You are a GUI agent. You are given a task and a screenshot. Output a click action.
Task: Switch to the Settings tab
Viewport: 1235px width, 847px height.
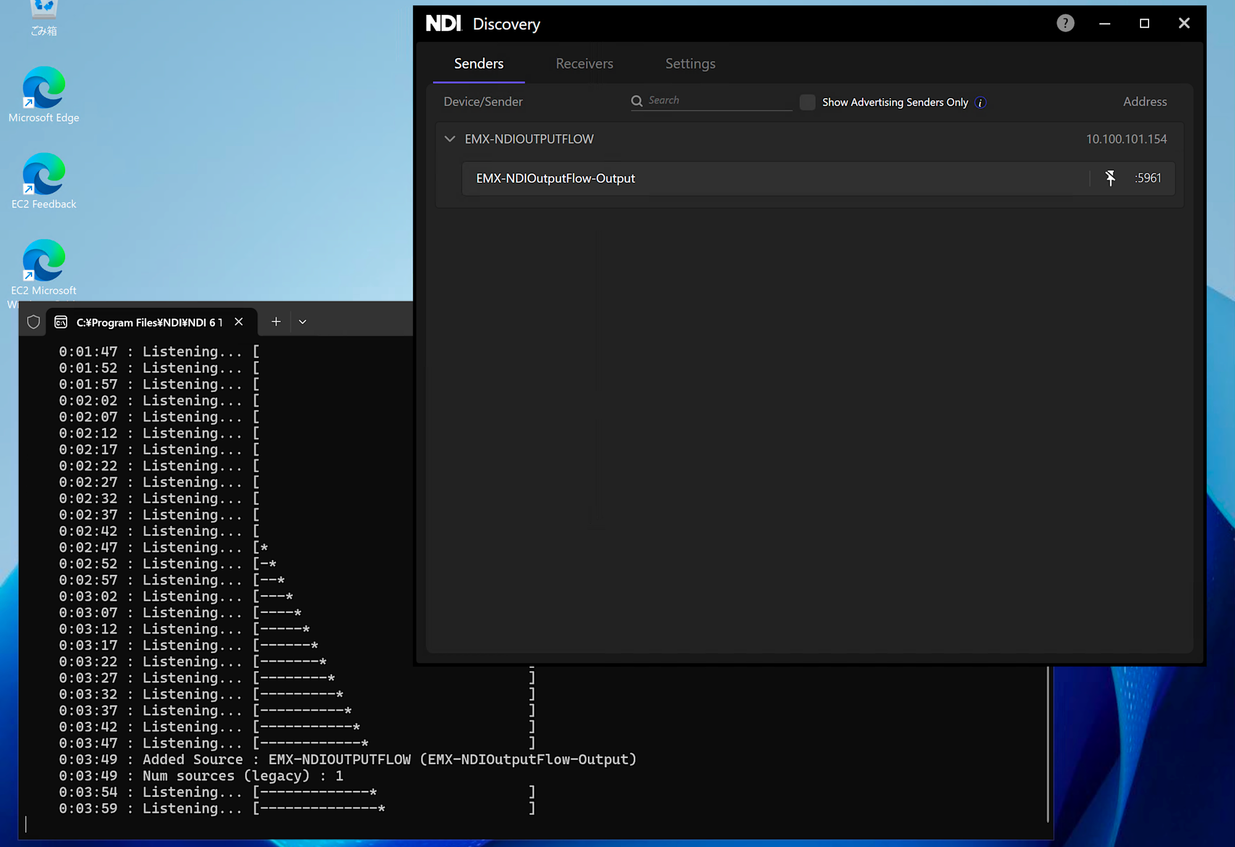690,64
